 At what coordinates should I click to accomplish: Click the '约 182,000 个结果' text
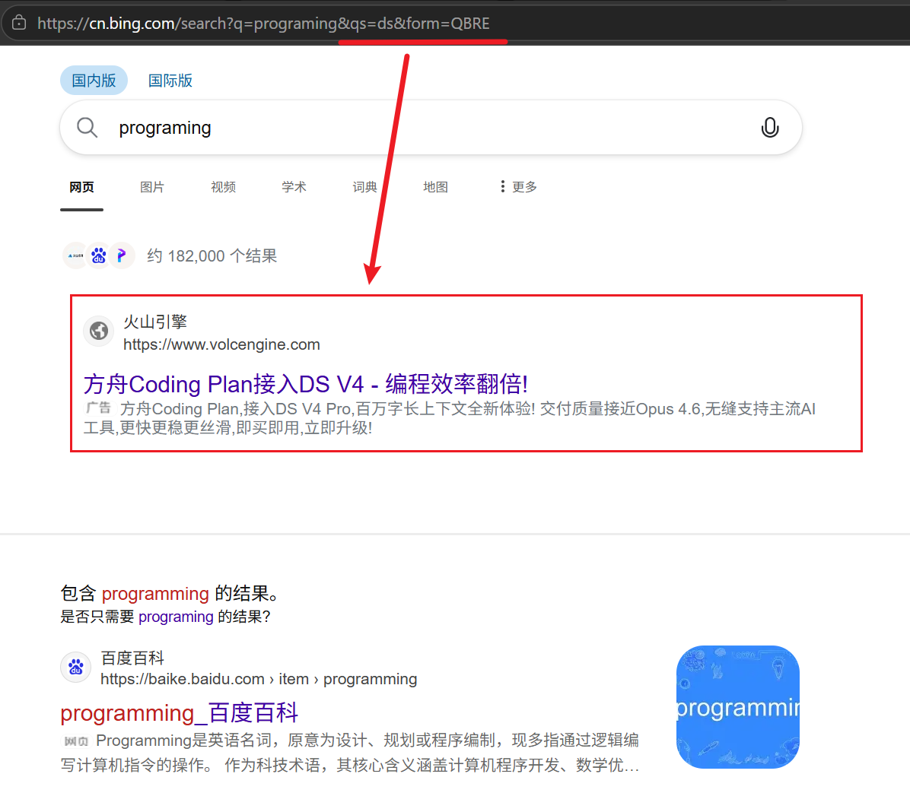pyautogui.click(x=212, y=255)
